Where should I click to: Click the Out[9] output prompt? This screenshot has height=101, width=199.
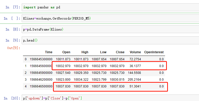point(14,48)
